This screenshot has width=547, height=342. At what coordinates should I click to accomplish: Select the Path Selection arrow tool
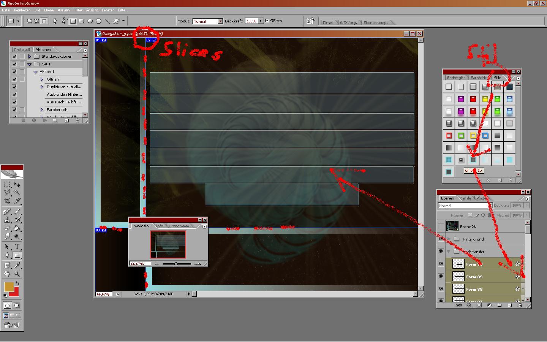coord(7,247)
